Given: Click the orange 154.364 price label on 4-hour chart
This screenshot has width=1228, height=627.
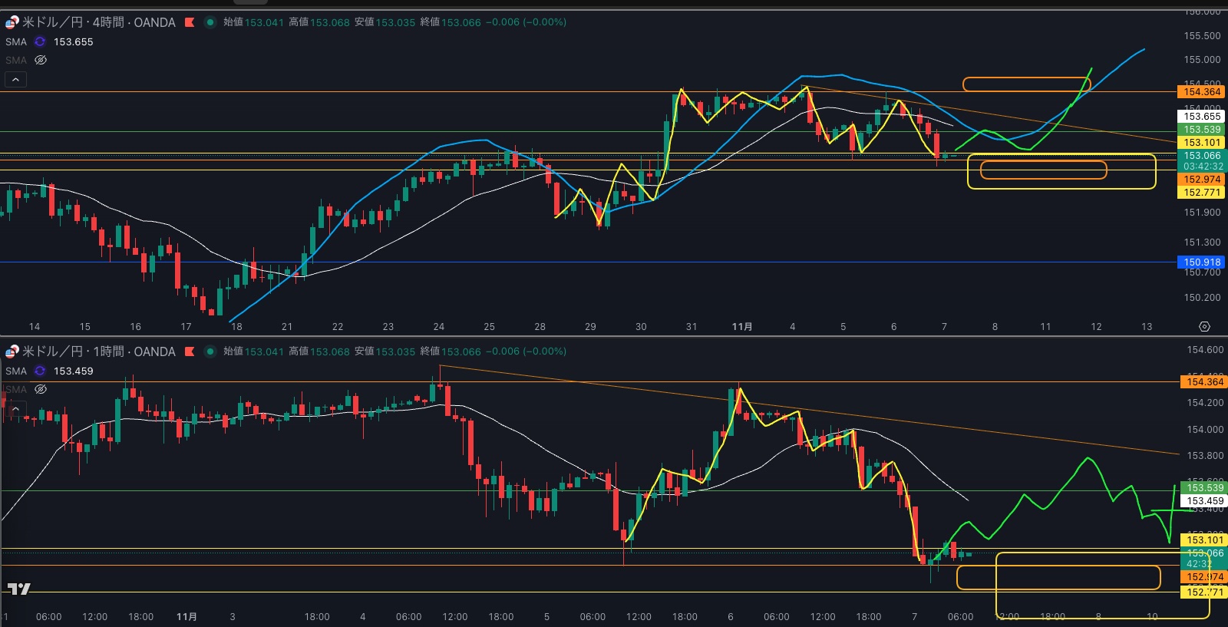Looking at the screenshot, I should [1201, 92].
